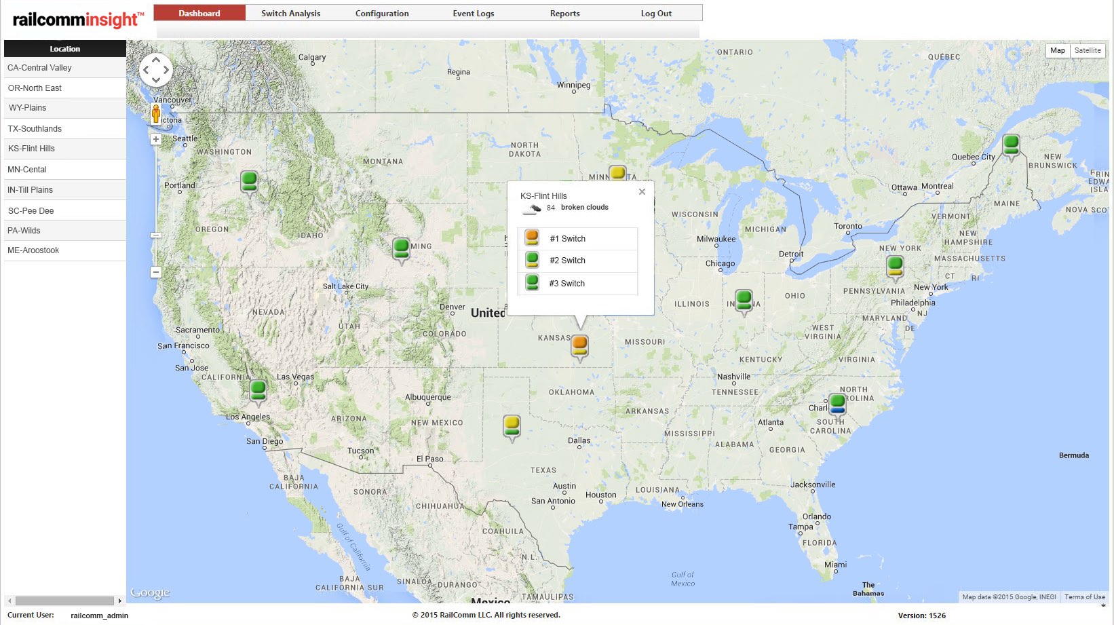1114x625 pixels.
Task: Click the sidebar scrollbar right arrow
Action: (120, 601)
